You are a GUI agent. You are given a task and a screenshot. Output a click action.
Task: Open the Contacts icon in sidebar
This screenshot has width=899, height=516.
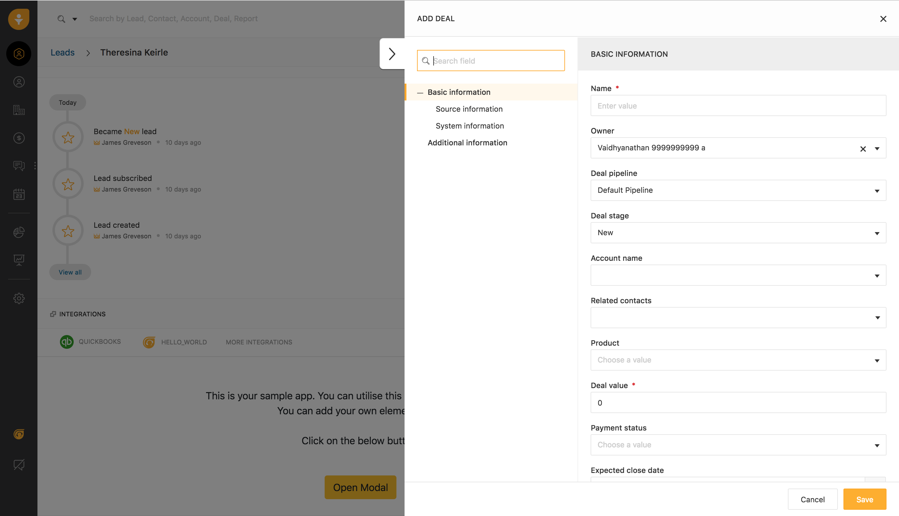pos(19,82)
